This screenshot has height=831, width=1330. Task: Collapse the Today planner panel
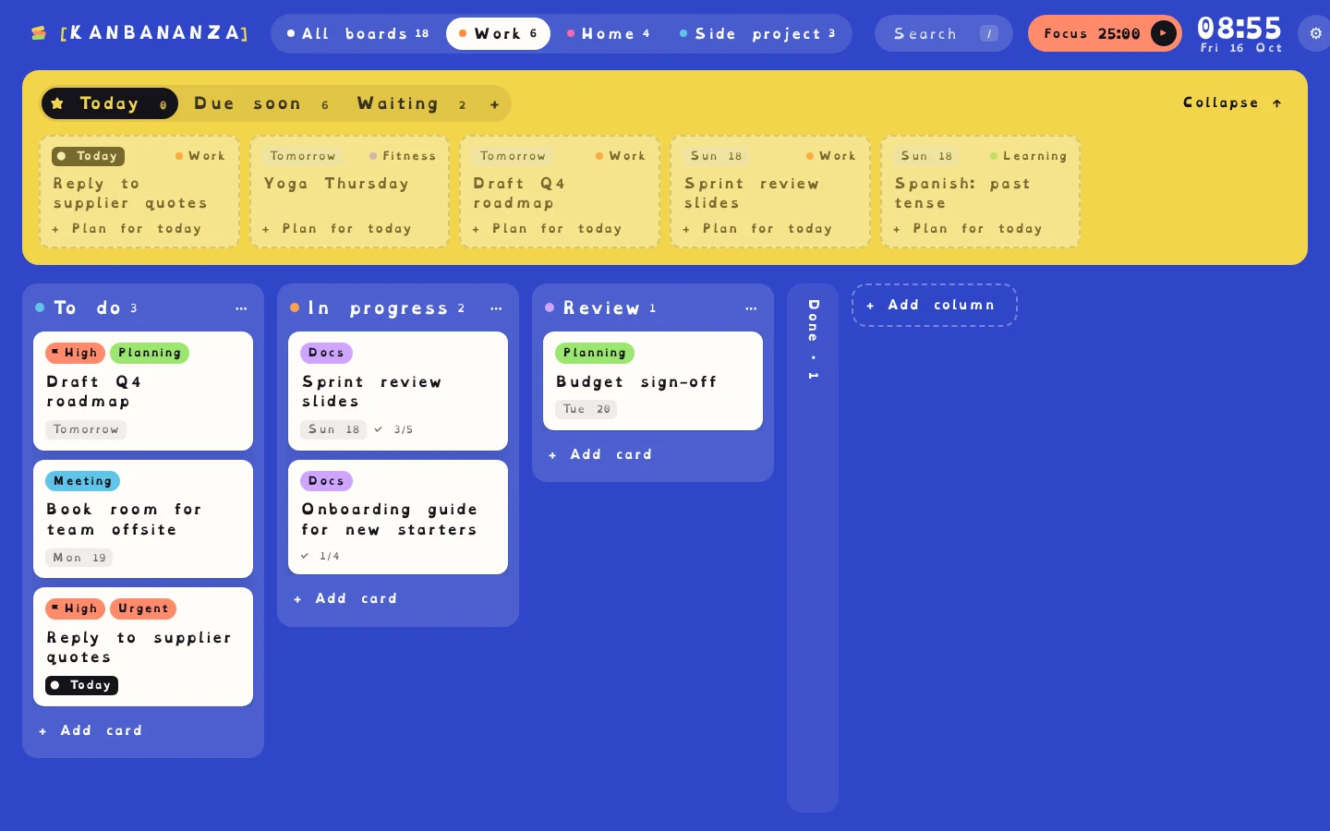(x=1232, y=102)
